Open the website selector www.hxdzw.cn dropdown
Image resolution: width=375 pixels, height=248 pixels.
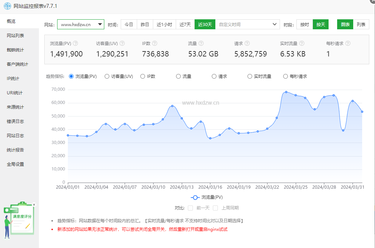click(x=81, y=24)
